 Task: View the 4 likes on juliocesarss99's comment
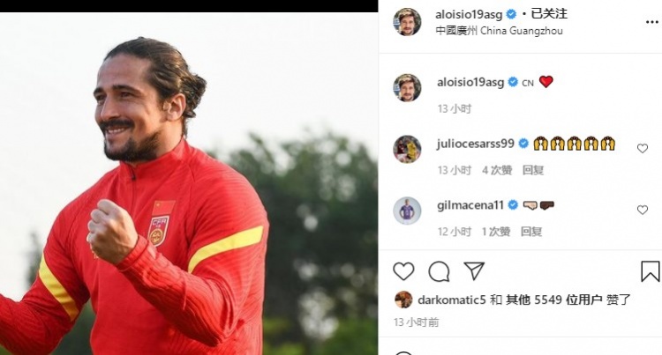[497, 170]
